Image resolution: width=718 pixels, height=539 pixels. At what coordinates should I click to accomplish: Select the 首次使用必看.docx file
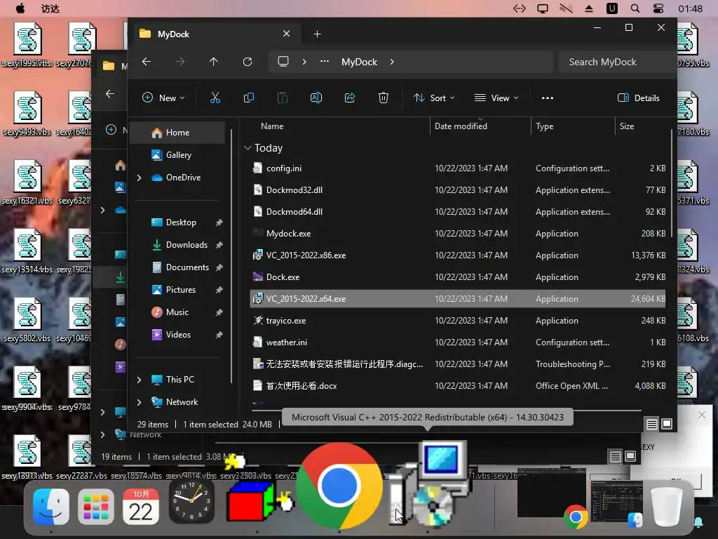458,386
